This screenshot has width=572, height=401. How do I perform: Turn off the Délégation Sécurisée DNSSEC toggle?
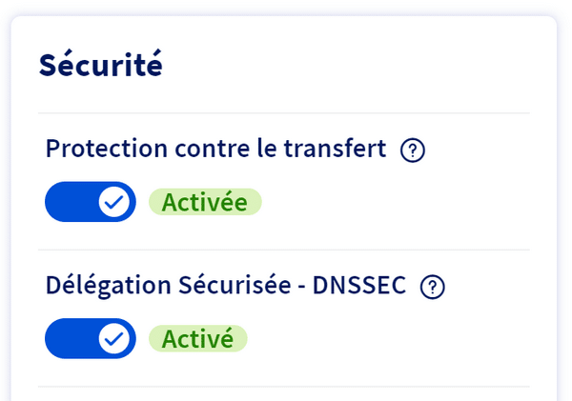91,338
